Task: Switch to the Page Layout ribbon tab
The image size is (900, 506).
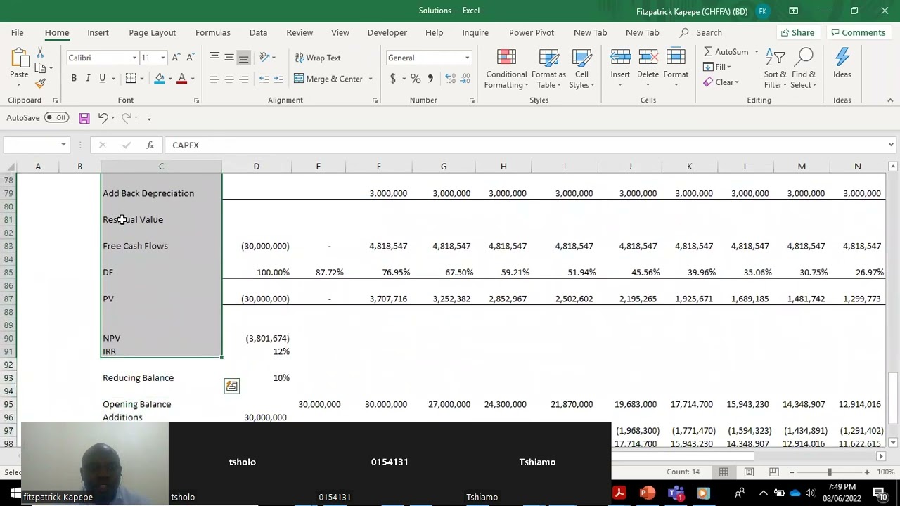Action: (152, 32)
